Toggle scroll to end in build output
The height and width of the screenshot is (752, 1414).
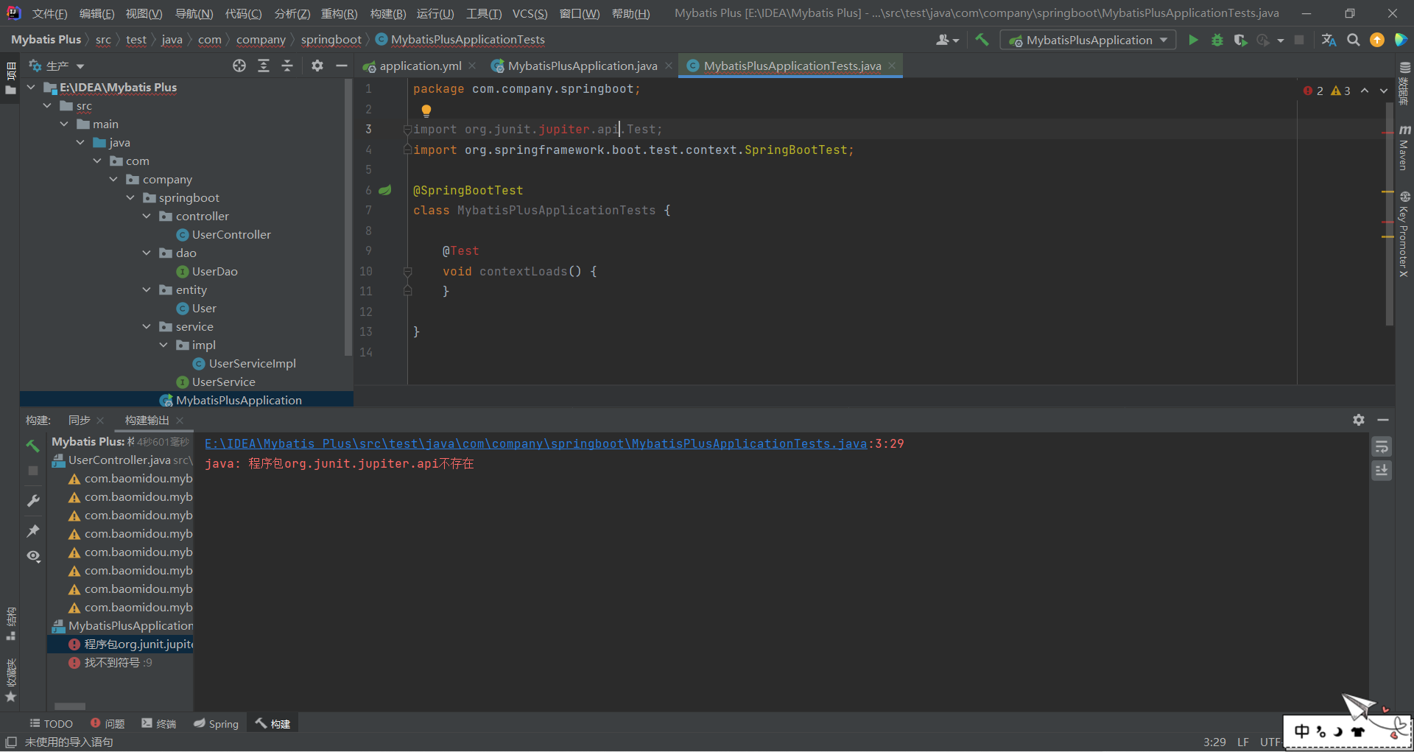pos(1382,470)
